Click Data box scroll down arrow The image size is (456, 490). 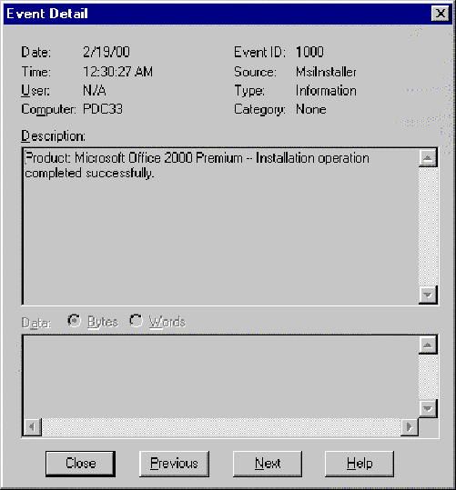coord(428,408)
